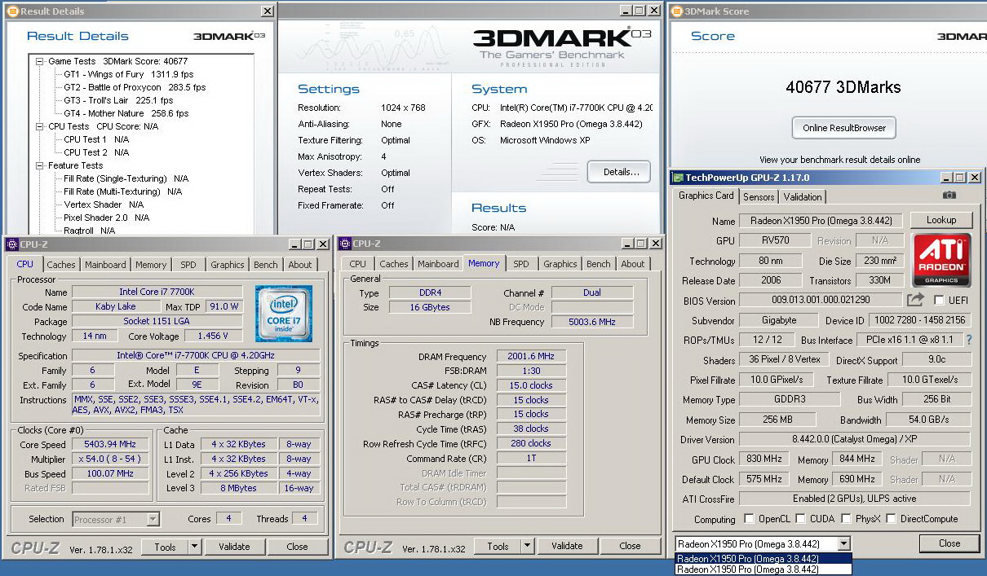Open the Bench tab in Memory CPU-Z window
The height and width of the screenshot is (576, 987).
599,264
